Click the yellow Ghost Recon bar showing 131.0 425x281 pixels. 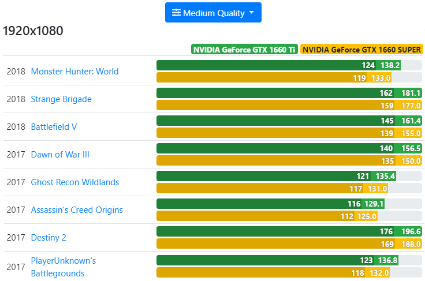coord(272,189)
